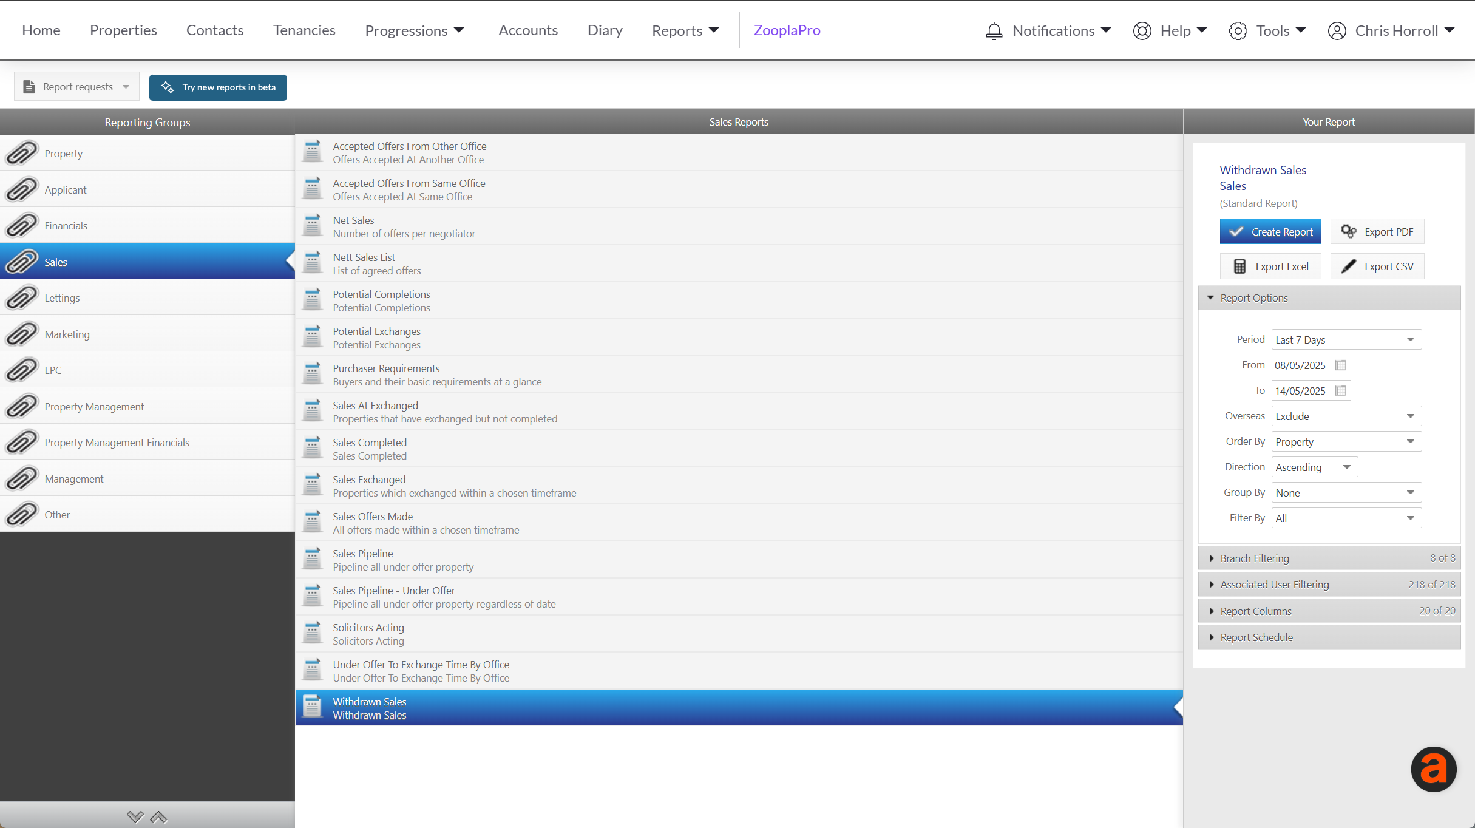Click the From date input field
The height and width of the screenshot is (828, 1475).
pos(1302,365)
